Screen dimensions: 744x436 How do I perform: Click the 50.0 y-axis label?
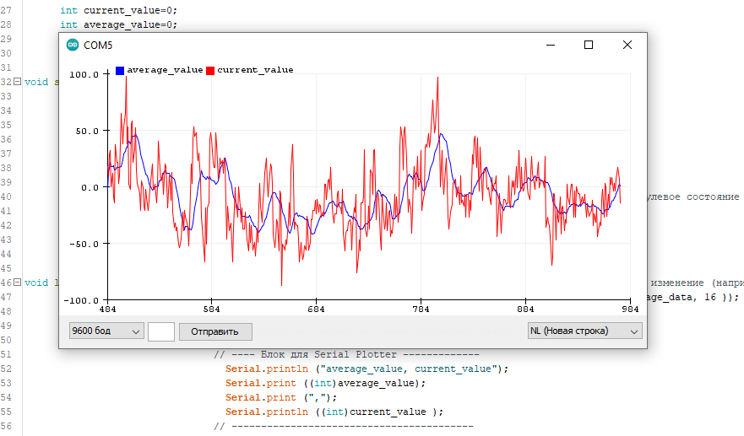point(87,132)
